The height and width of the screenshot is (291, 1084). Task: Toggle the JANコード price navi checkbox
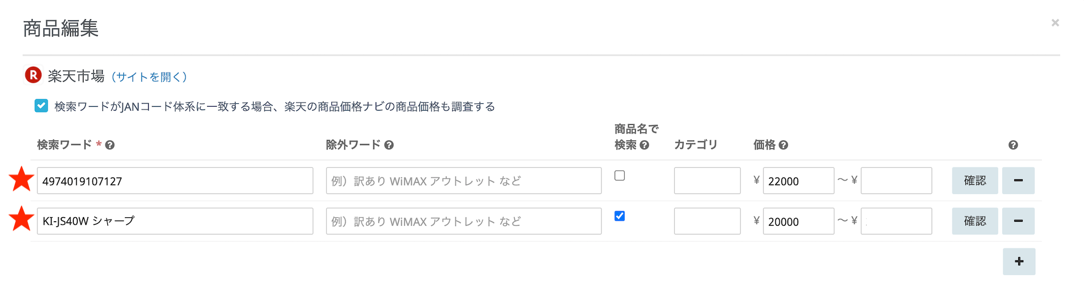[41, 106]
